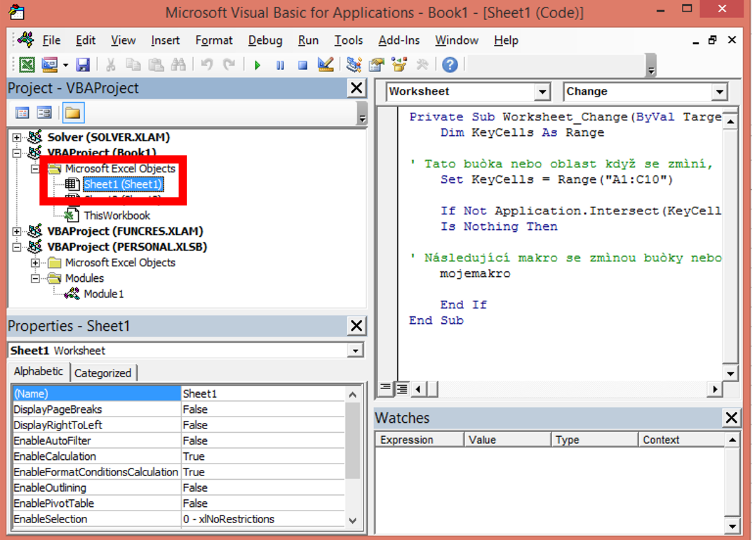Open the Add-Ins menu
Screen dimensions: 752x540
click(x=399, y=40)
